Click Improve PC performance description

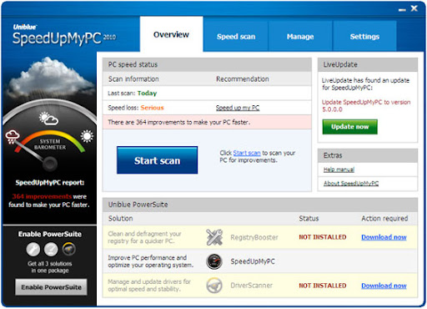[150, 261]
